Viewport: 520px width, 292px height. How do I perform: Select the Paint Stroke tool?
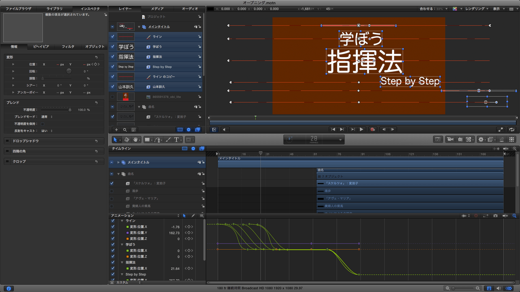tap(168, 140)
